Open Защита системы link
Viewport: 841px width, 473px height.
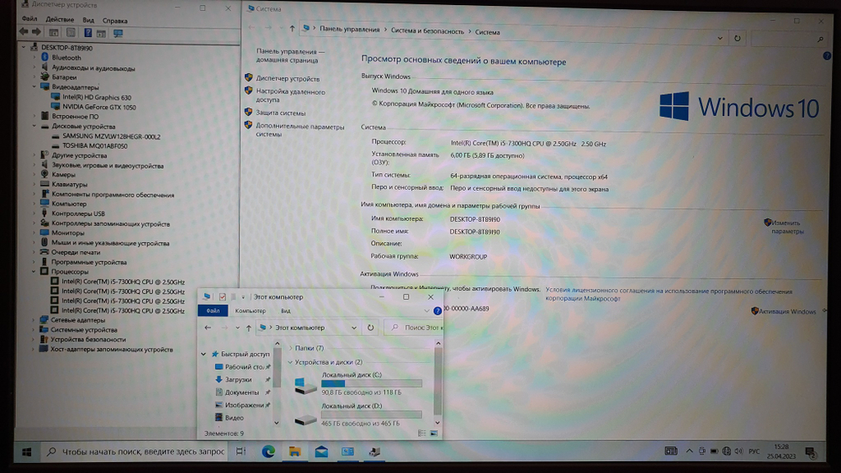click(x=281, y=113)
